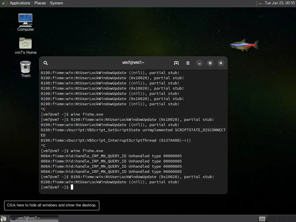This screenshot has width=296, height=222.
Task: Open the Places menu
Action: pos(40,3)
